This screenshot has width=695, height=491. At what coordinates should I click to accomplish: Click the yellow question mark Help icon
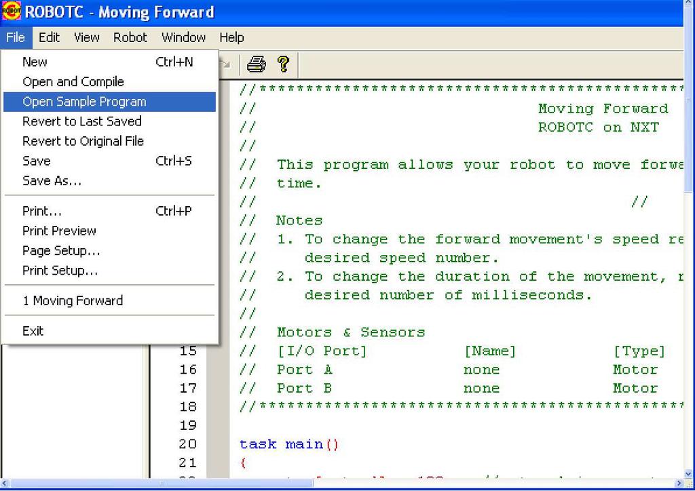click(x=283, y=64)
